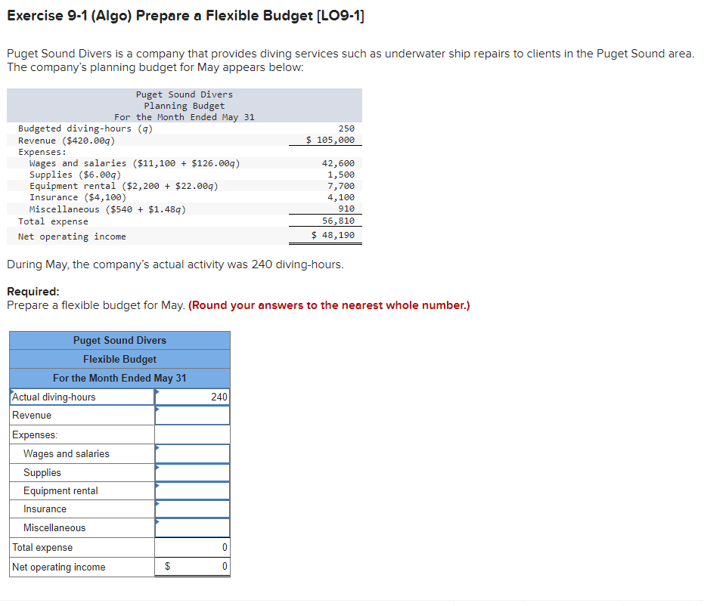Click the Insurance label in flexible budget table
704x606 pixels.
pos(45,509)
